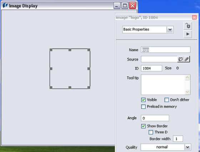Image resolution: width=200 pixels, height=152 pixels.
Task: Enable the Three D border checkbox
Action: (151, 132)
